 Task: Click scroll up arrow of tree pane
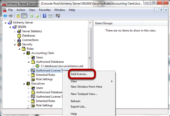[x=90, y=23]
